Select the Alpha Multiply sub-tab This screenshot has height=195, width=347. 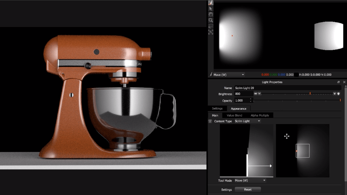[x=260, y=115]
